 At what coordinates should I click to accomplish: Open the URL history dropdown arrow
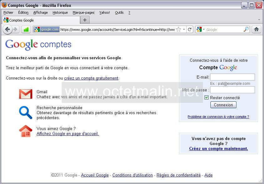pyautogui.click(x=184, y=30)
